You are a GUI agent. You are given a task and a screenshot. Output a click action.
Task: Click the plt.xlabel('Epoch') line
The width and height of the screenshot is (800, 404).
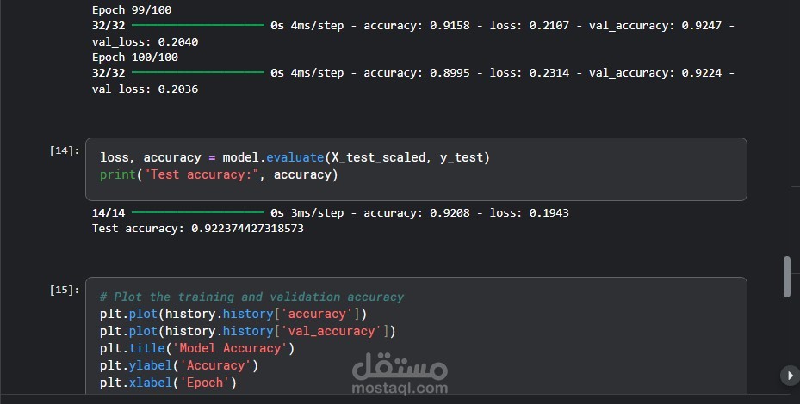169,383
